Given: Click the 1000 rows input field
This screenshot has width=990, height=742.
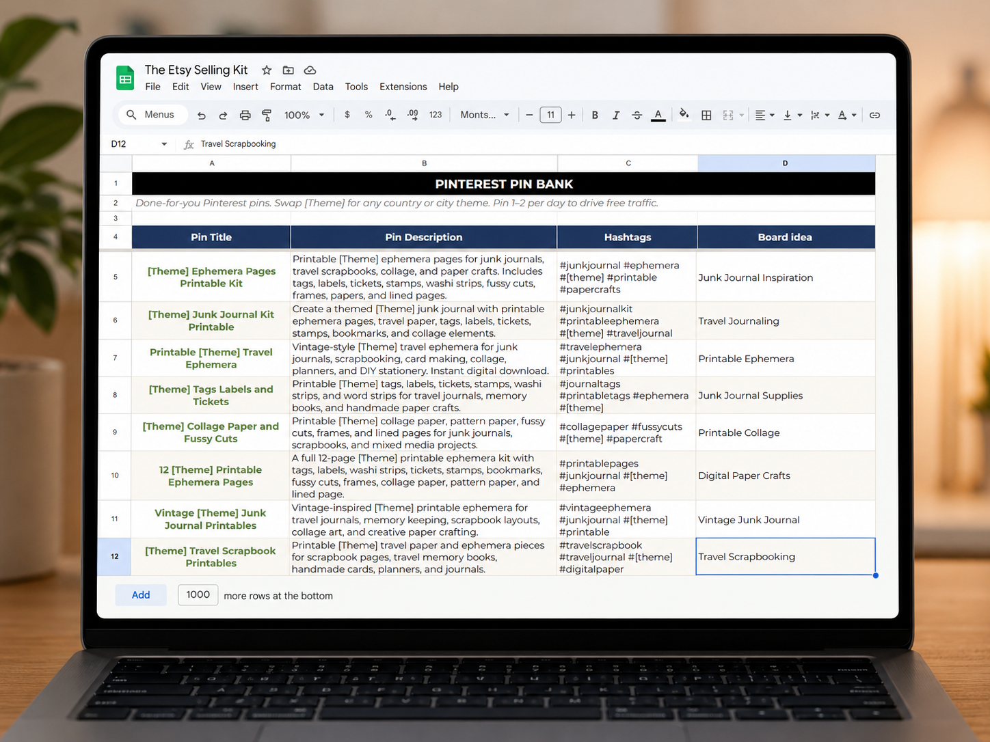Looking at the screenshot, I should [x=198, y=594].
